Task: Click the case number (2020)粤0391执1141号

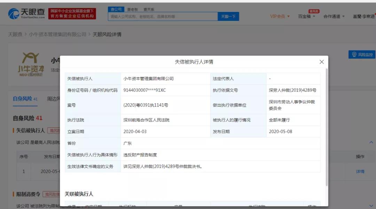Action: [x=146, y=105]
